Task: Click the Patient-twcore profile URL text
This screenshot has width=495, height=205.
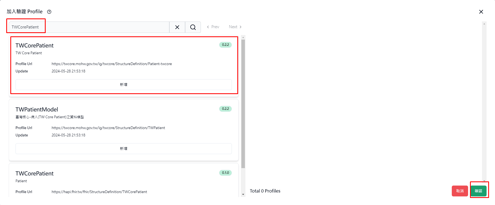Action: coord(112,64)
